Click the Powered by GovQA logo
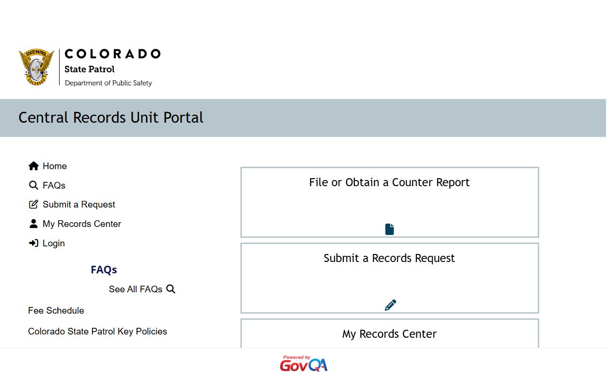 (x=303, y=363)
